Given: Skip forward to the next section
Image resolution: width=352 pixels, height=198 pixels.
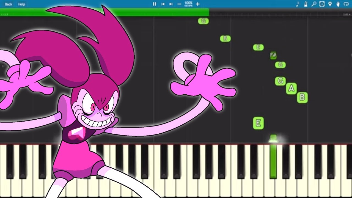Looking at the screenshot, I should [x=171, y=4].
